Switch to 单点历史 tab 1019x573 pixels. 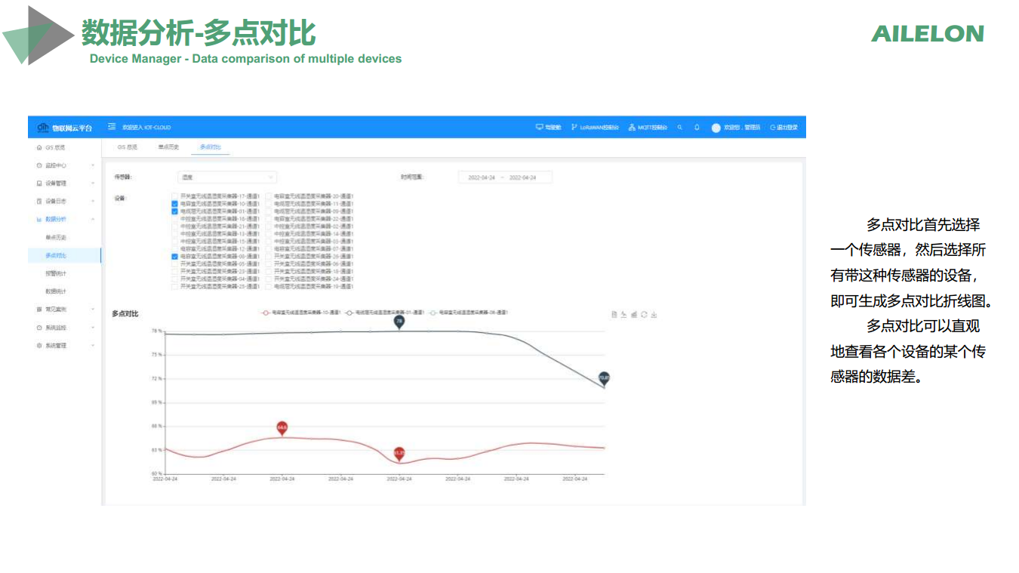[x=168, y=147]
